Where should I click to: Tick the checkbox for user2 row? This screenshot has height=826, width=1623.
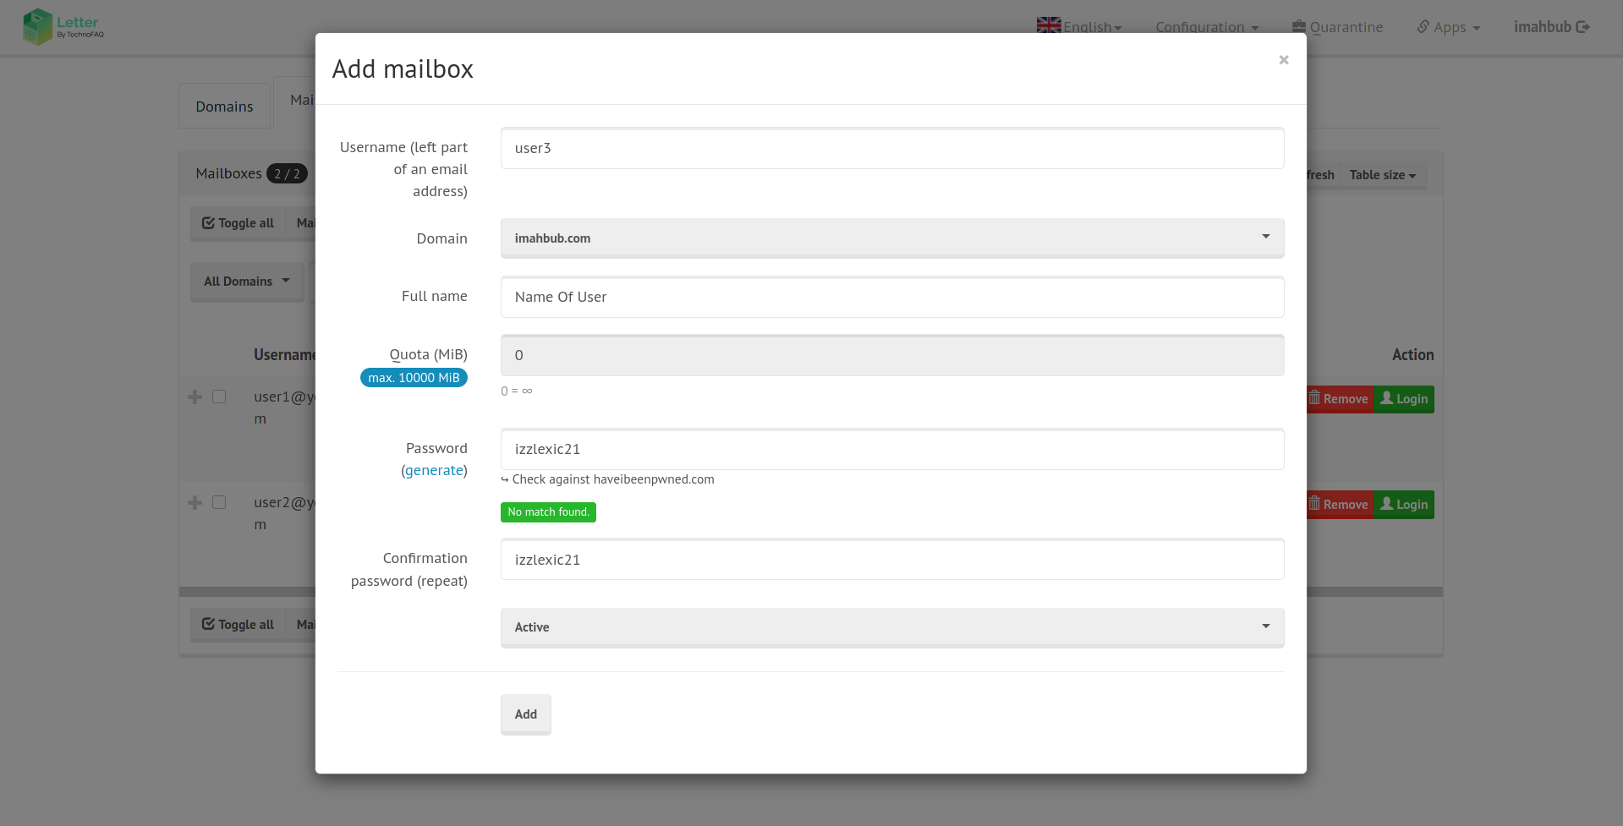pyautogui.click(x=219, y=502)
